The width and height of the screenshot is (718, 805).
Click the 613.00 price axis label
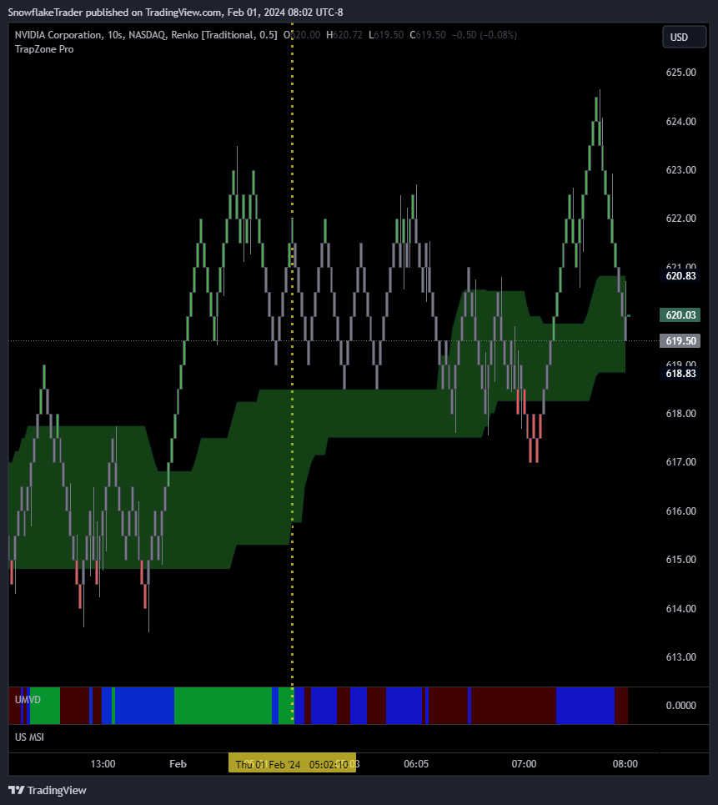[x=681, y=657]
